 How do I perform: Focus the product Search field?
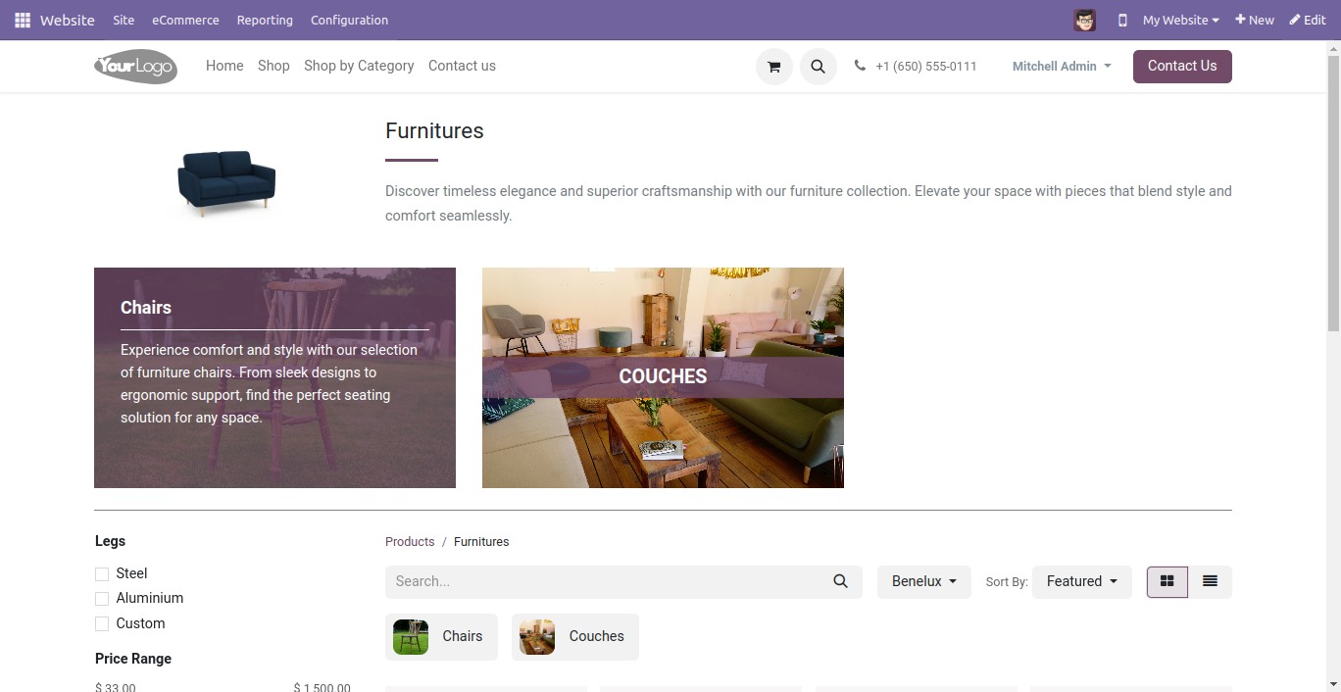(x=603, y=581)
